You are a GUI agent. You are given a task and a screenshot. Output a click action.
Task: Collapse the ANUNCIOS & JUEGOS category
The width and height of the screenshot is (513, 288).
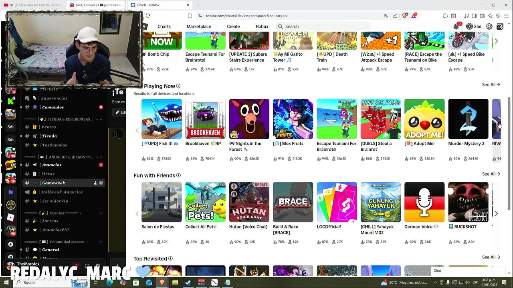(97, 157)
